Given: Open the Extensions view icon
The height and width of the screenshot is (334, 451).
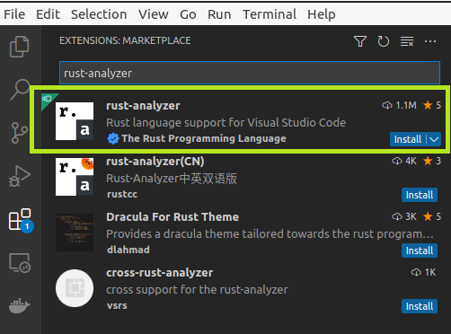Looking at the screenshot, I should (x=21, y=220).
